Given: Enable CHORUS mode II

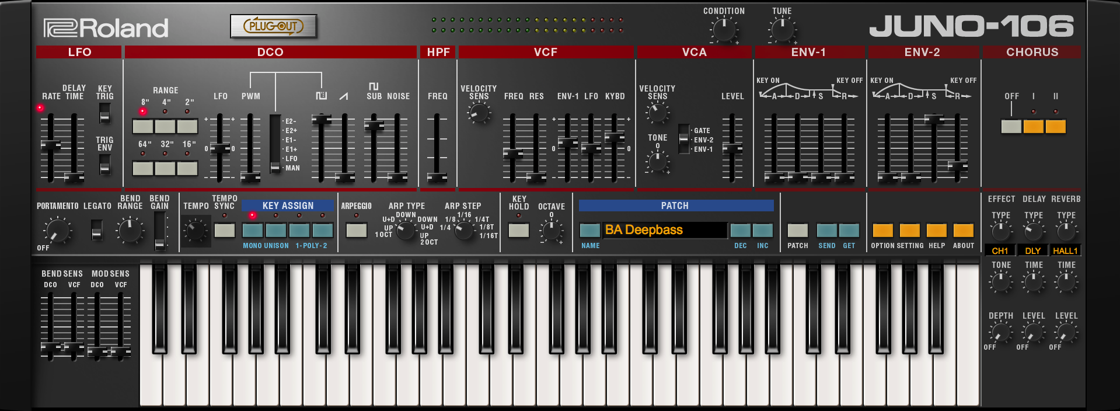Looking at the screenshot, I should point(1056,126).
